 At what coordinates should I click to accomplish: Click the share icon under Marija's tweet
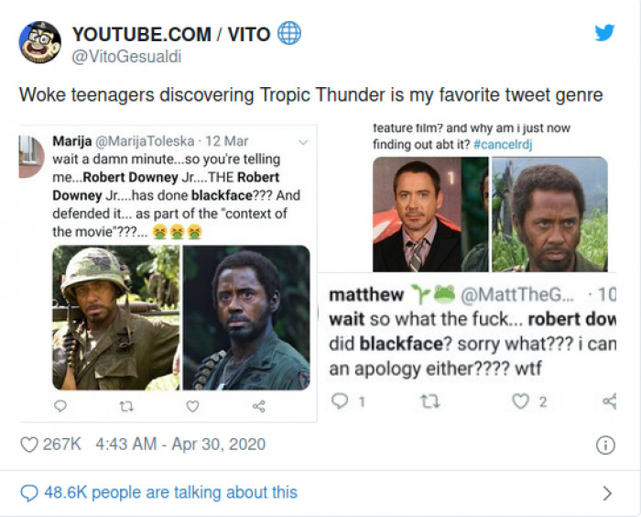(259, 406)
